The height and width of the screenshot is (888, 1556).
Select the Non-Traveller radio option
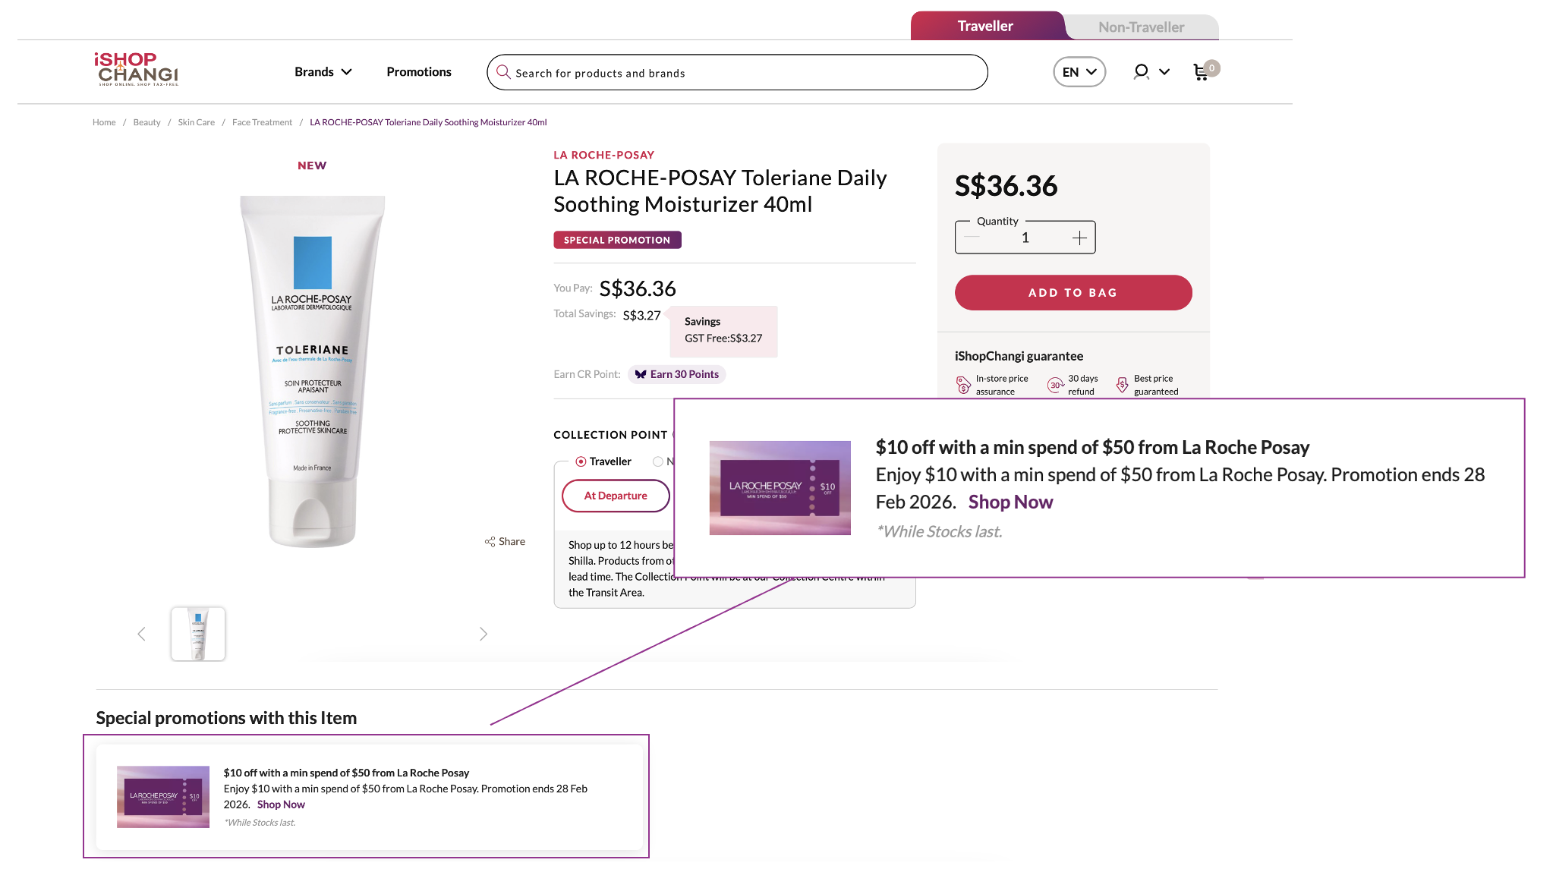658,461
